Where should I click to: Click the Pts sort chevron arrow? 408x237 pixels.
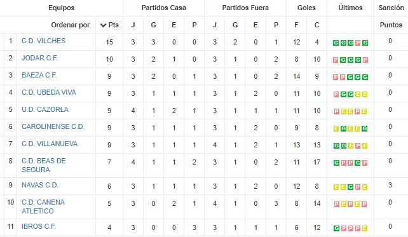click(104, 25)
